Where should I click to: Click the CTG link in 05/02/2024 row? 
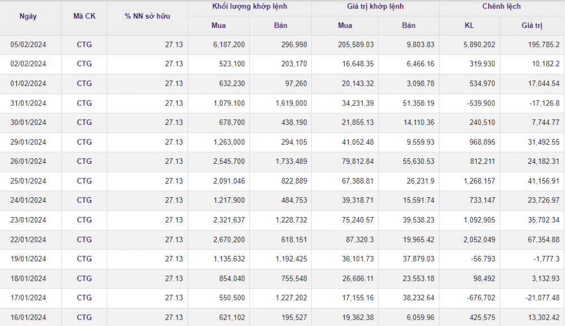(x=84, y=45)
